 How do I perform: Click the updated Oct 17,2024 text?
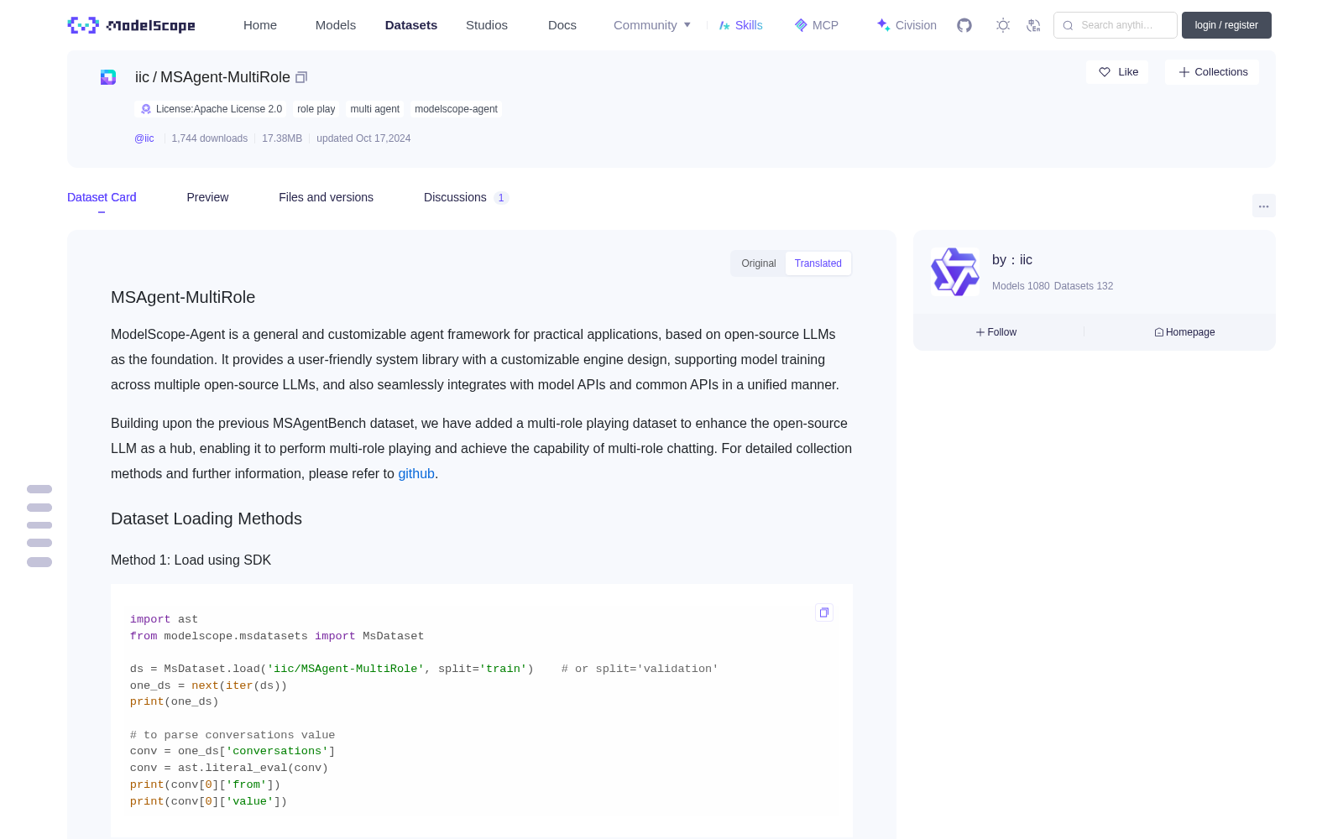(x=363, y=138)
